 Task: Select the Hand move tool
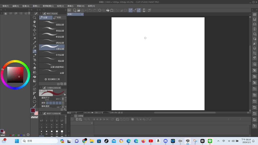(34, 22)
